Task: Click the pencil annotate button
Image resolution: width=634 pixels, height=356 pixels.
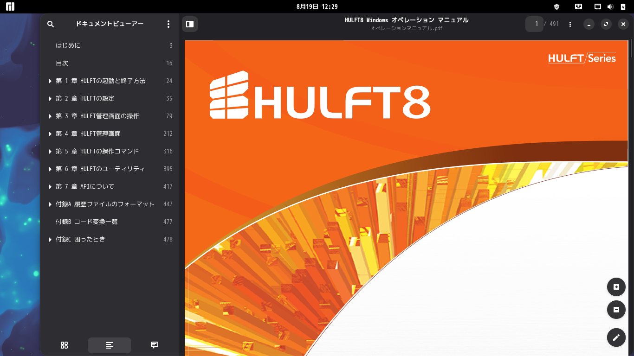Action: [x=616, y=337]
